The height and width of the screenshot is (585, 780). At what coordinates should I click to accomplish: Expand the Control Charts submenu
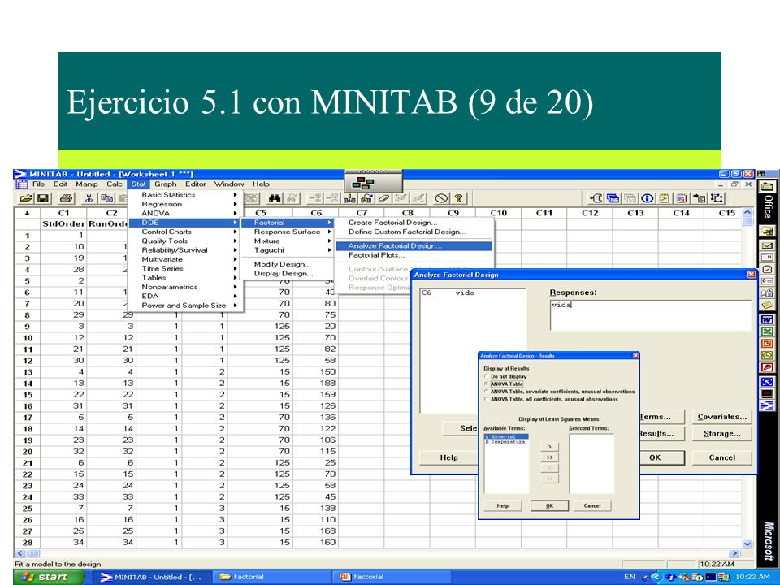pyautogui.click(x=185, y=232)
